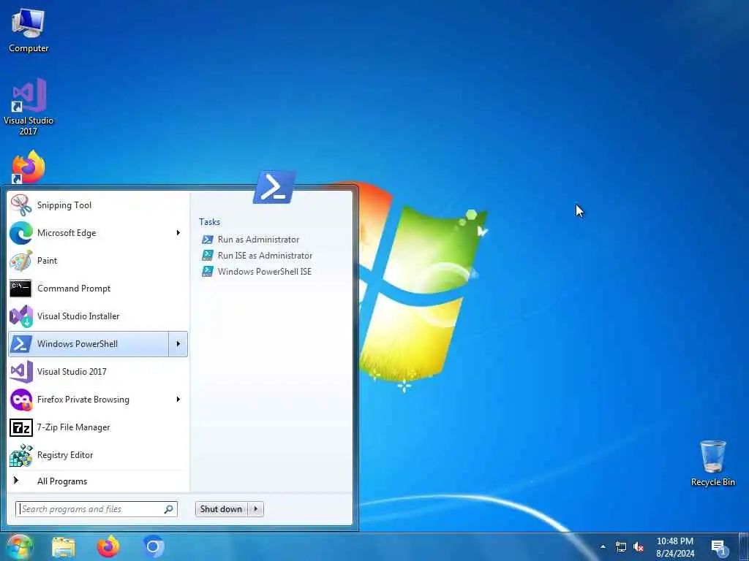Open the blue circular browser taskbar icon
Screen dimensions: 749x561
[x=154, y=546]
